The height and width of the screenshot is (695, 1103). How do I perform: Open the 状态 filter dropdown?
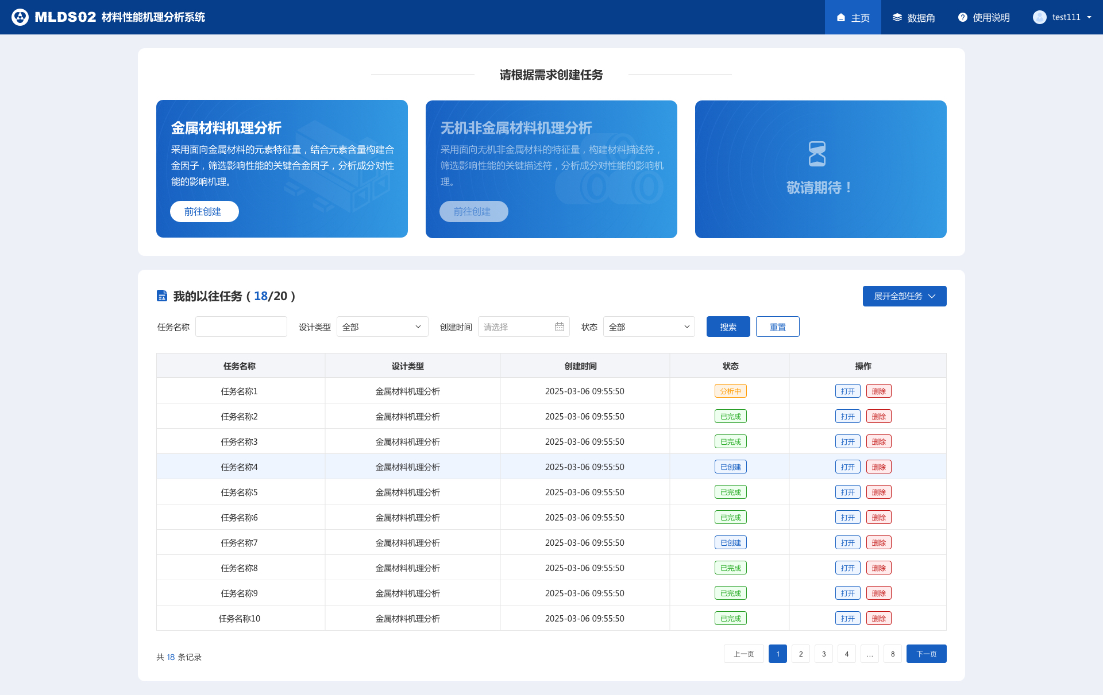(649, 327)
